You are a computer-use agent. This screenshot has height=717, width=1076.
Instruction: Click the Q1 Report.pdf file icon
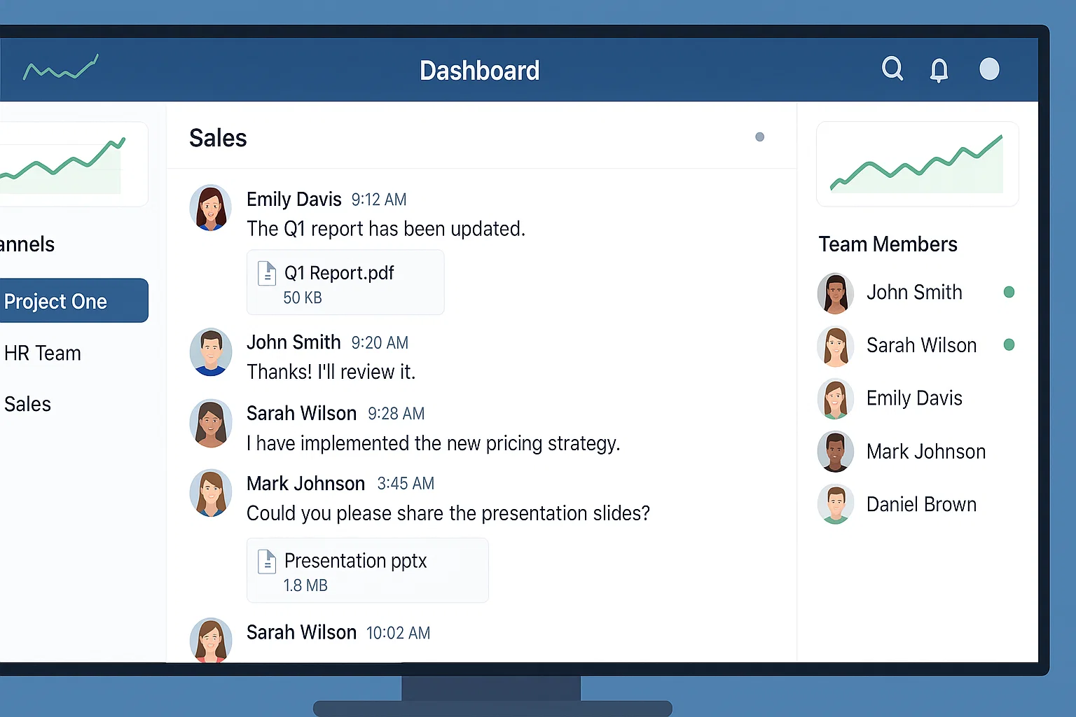tap(267, 273)
